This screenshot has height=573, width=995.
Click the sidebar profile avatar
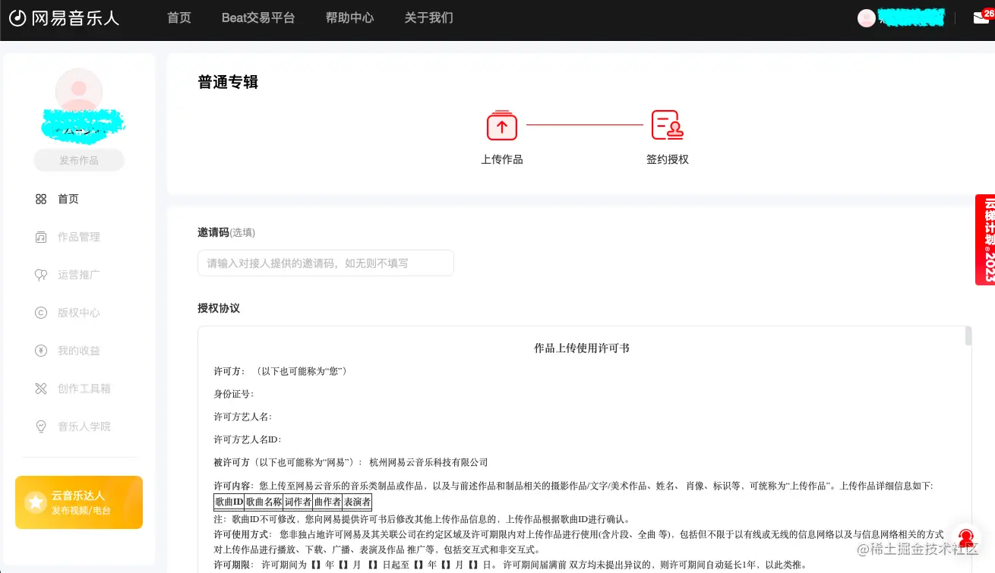click(x=79, y=92)
